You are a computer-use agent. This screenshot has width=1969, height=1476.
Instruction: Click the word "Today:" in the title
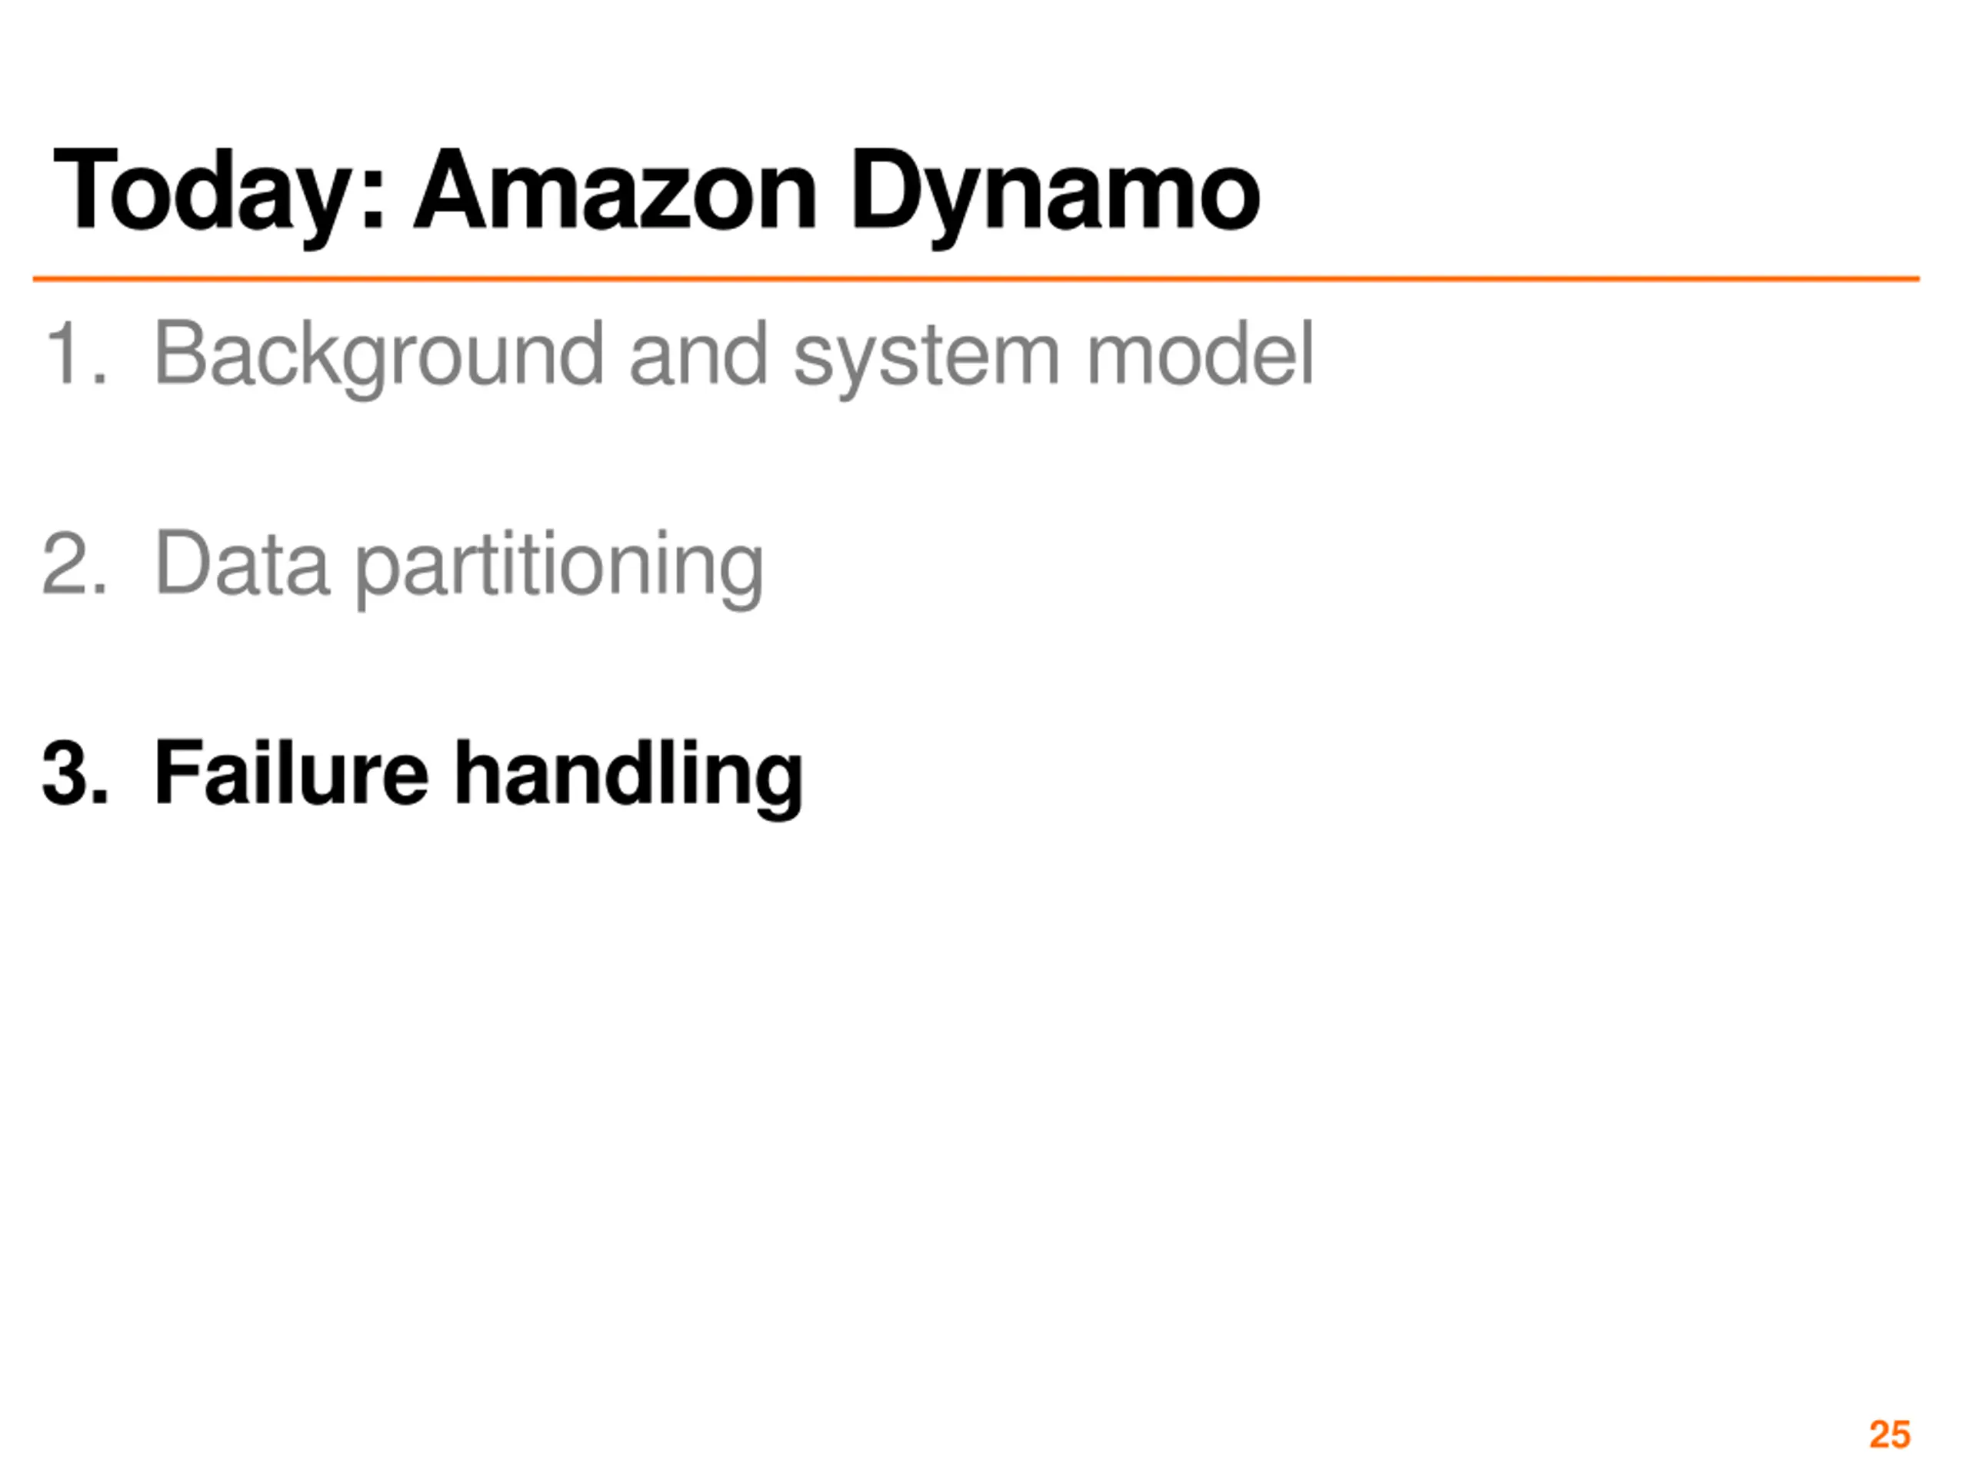(219, 191)
